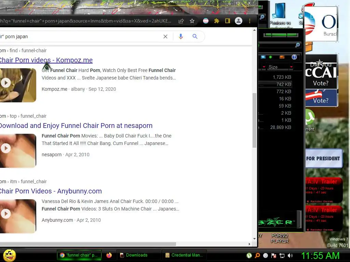Screen dimensions: 350x262
Task: Click the magnifier in the dark window's search field
Action: point(297,45)
